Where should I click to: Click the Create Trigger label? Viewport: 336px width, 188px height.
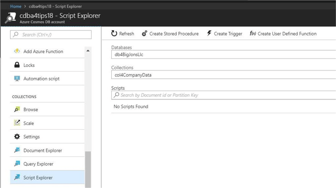click(x=228, y=34)
